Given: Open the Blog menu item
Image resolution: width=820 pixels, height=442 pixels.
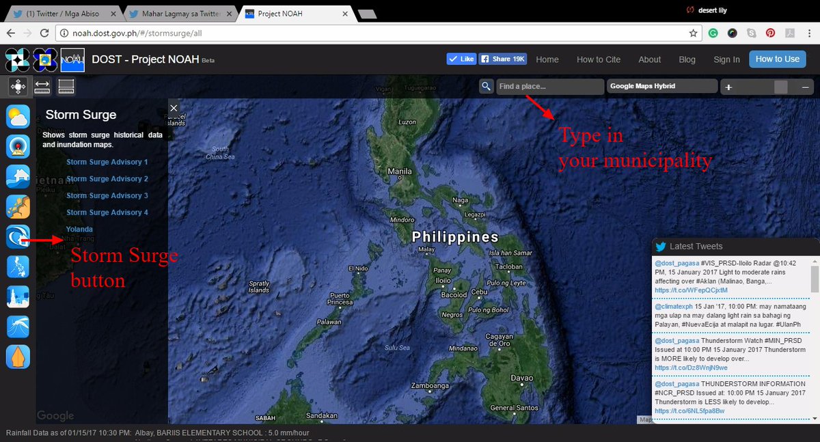Looking at the screenshot, I should tap(687, 59).
